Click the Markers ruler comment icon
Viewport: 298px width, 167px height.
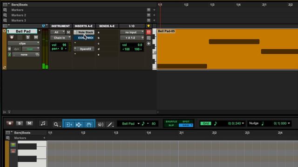coord(5,10)
